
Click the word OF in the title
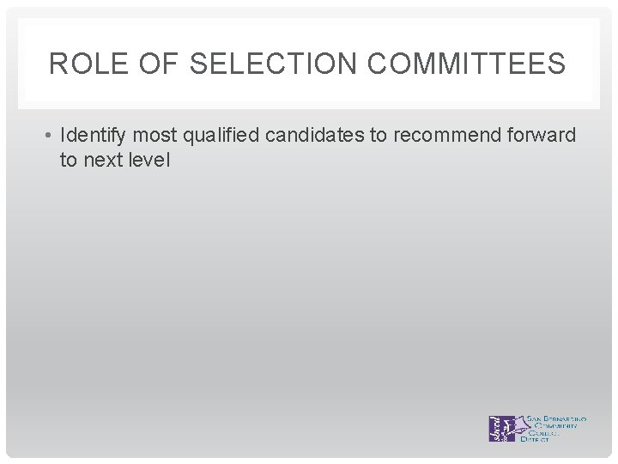(159, 63)
